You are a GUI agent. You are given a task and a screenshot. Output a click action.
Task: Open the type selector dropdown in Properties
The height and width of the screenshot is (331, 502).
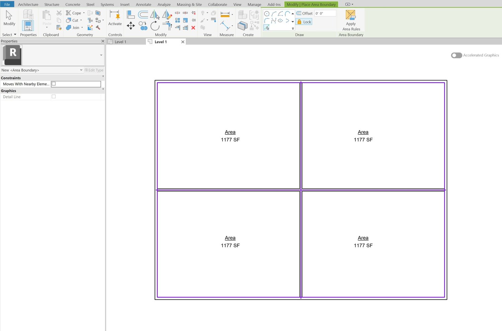101,55
